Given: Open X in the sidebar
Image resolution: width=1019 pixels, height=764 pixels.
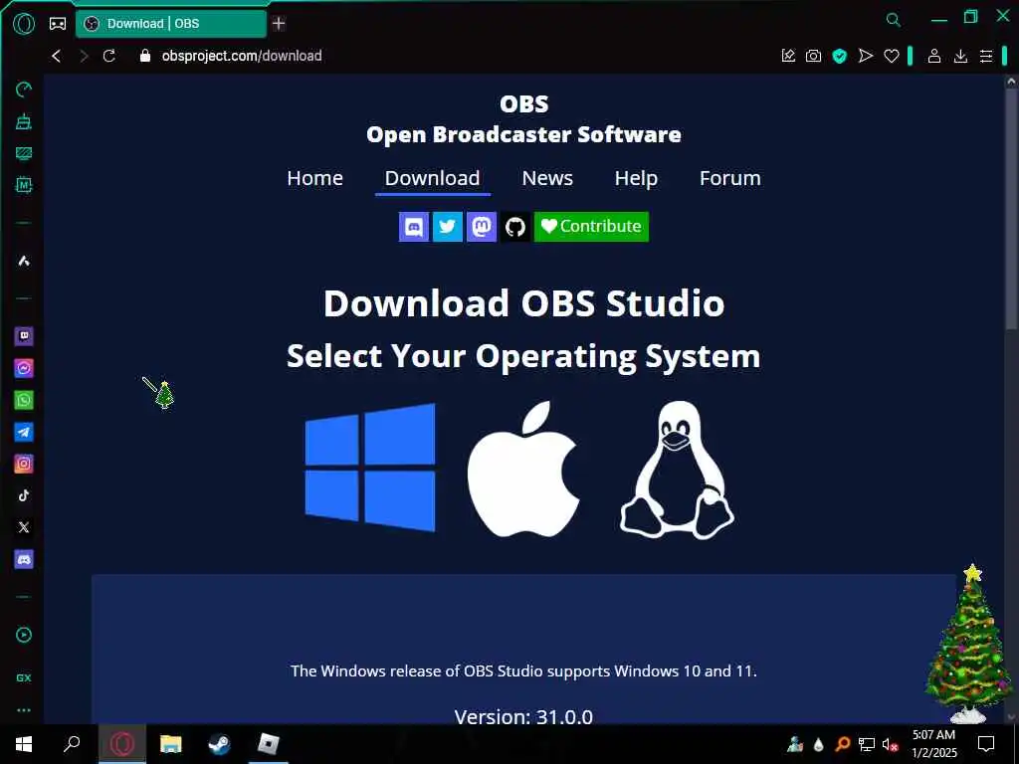Looking at the screenshot, I should 24,527.
